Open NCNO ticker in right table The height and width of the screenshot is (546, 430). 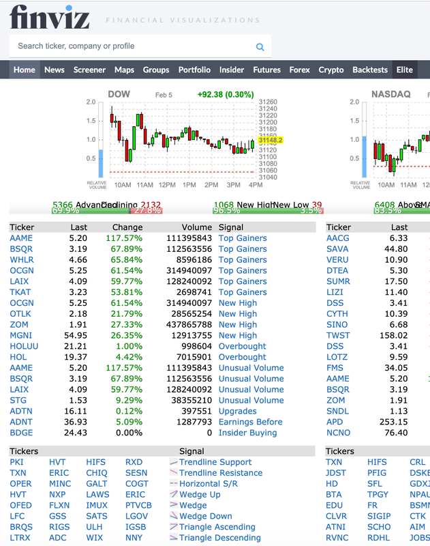pos(338,433)
